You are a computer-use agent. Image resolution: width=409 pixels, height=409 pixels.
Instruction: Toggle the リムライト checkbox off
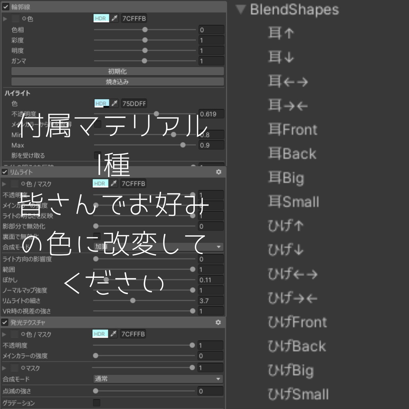coord(5,172)
